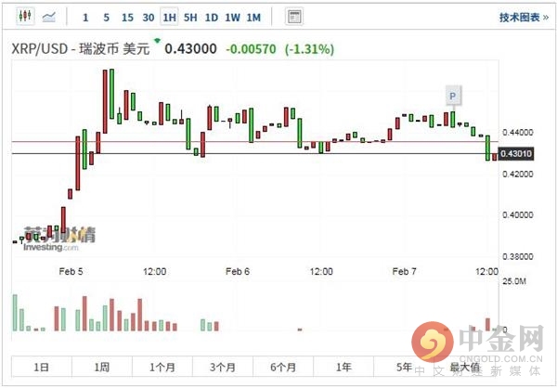Viewport: 557px width, 388px height.
Task: Open the news/events overlay icon
Action: 294,17
